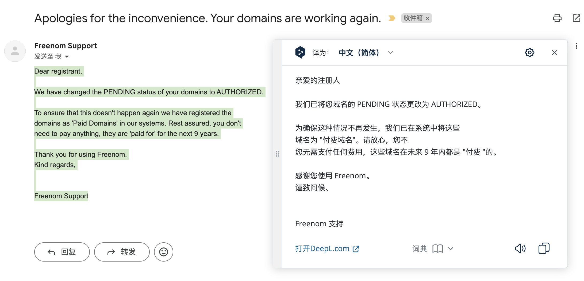The height and width of the screenshot is (281, 584).
Task: Click the panel drag handle dots
Action: 278,154
